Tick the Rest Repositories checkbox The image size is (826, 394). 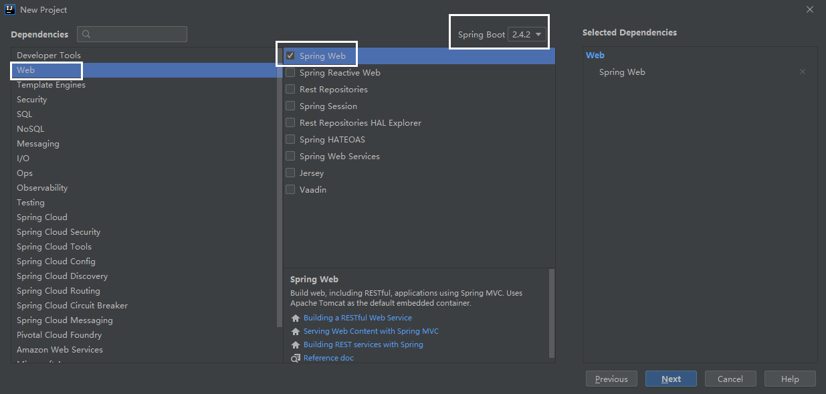tap(290, 90)
